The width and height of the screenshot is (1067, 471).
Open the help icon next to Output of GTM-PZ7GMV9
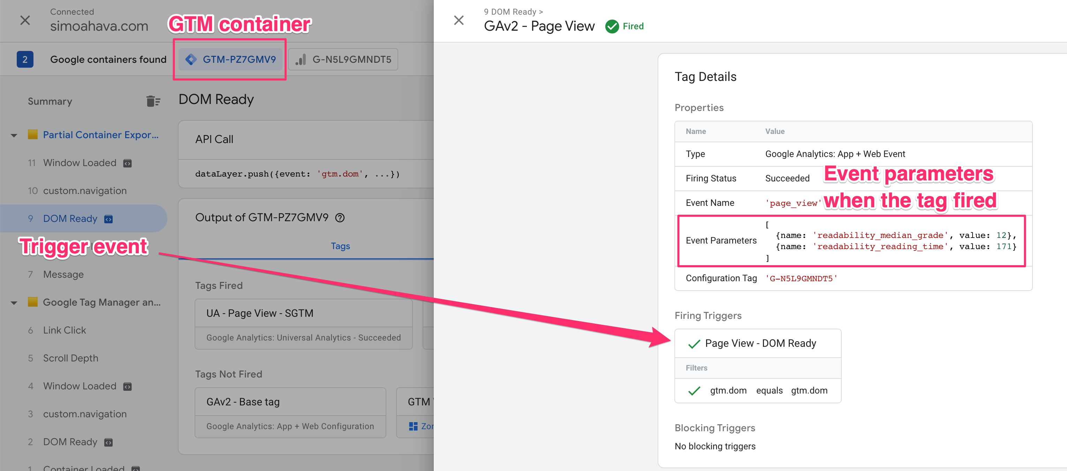pos(340,218)
